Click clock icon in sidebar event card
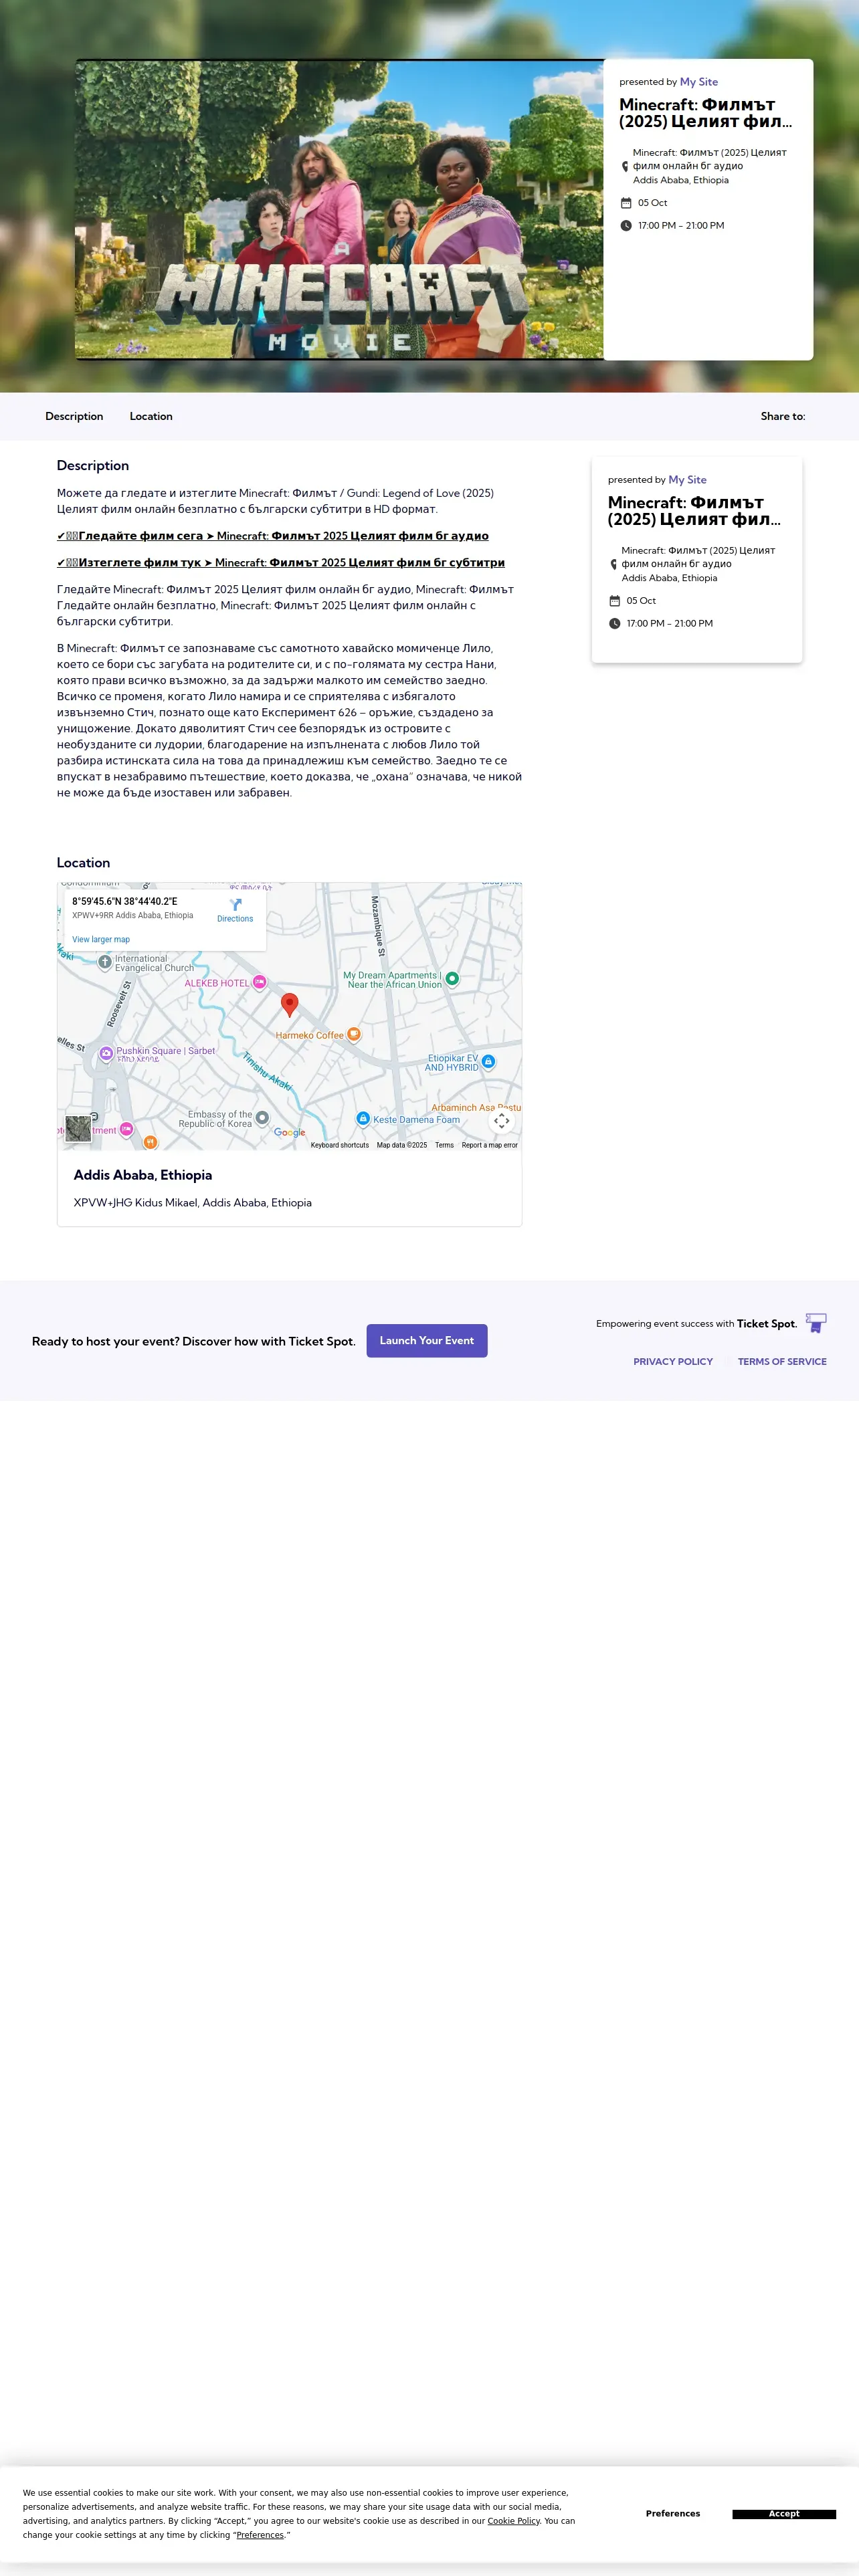 coord(615,624)
